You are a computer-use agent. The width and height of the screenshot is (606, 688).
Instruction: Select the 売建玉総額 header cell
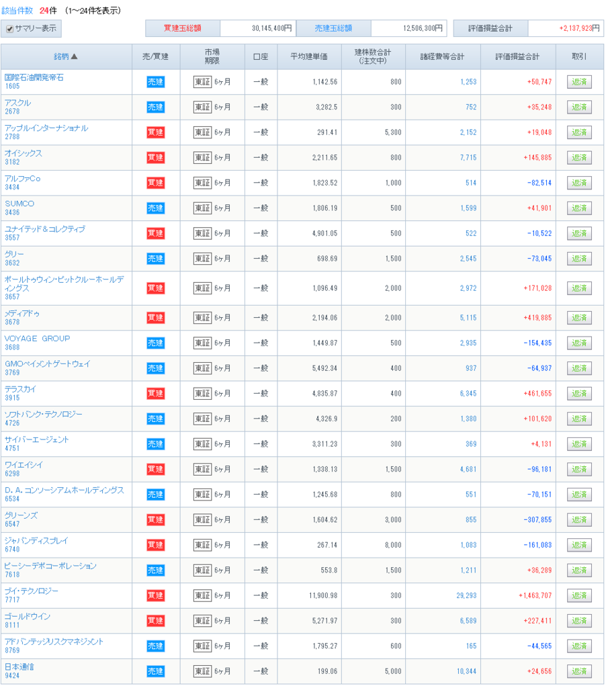pos(333,28)
